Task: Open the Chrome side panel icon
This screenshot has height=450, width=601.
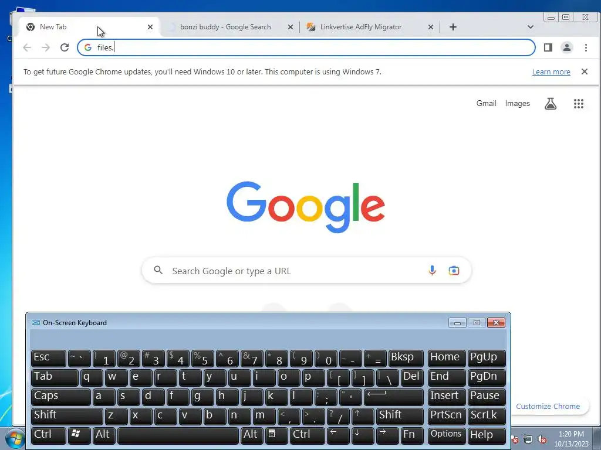Action: 548,47
